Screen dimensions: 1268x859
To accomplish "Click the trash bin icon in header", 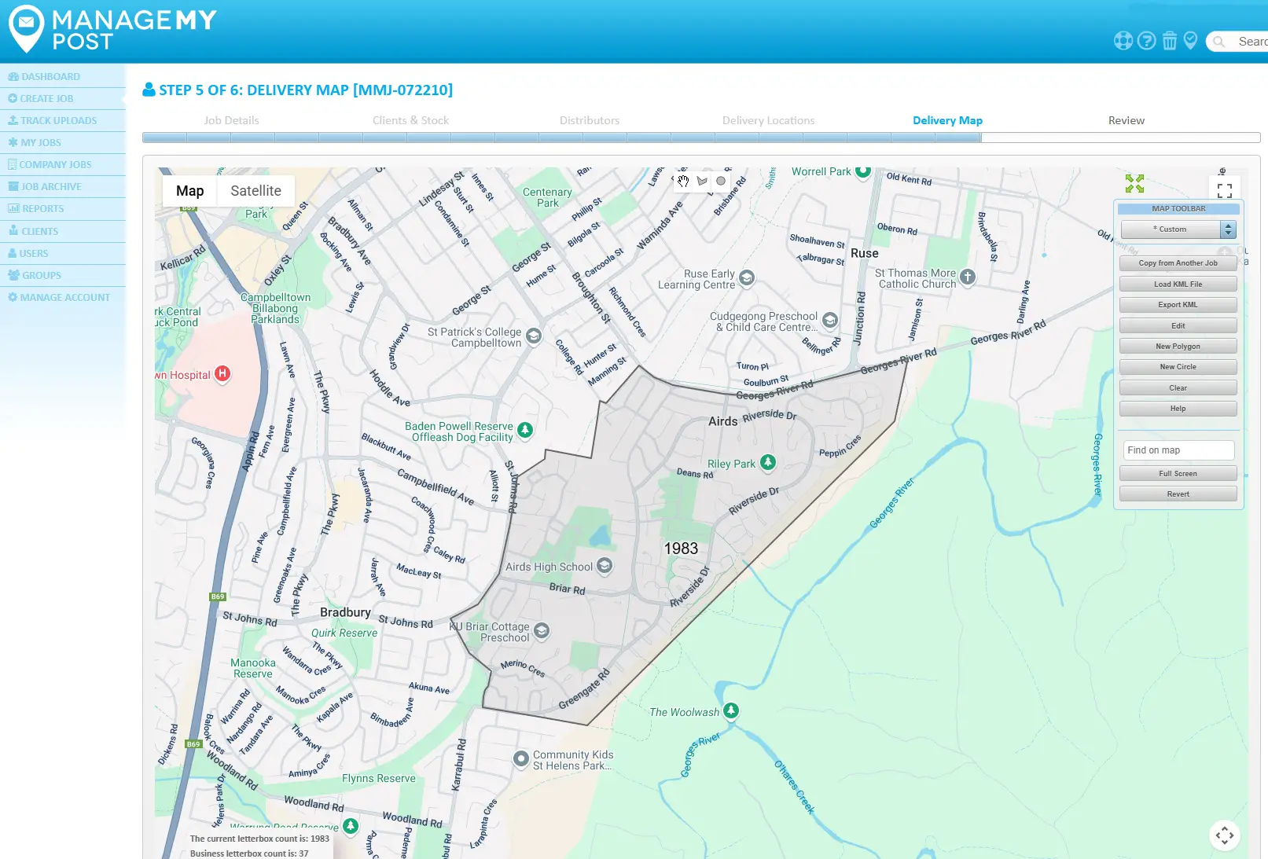I will point(1170,41).
